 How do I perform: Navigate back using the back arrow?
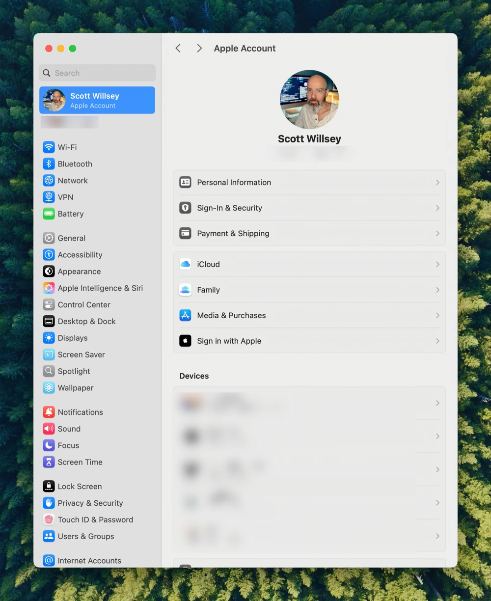coord(178,48)
